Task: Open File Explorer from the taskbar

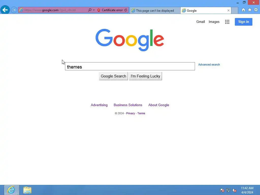Action: pyautogui.click(x=27, y=190)
